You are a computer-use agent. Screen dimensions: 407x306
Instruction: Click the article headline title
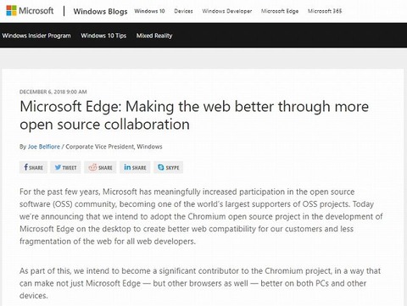(194, 115)
